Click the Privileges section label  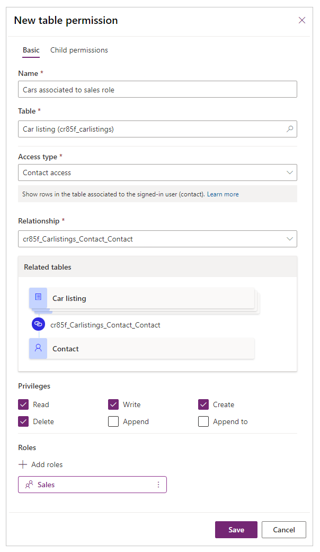pos(34,386)
